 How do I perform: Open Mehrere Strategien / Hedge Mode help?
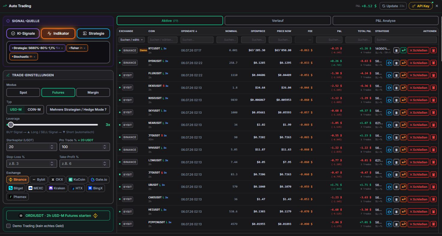click(78, 109)
